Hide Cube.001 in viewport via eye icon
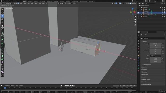Screen dimensions: 166x93 tap(162, 11)
